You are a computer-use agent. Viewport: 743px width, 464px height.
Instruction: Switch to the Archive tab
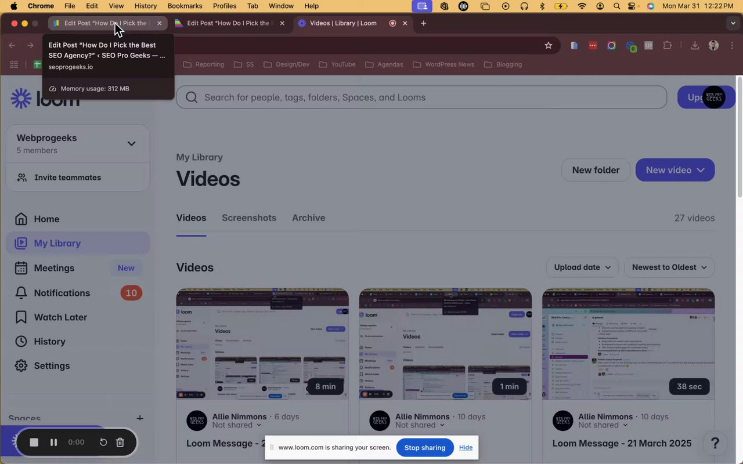point(308,218)
